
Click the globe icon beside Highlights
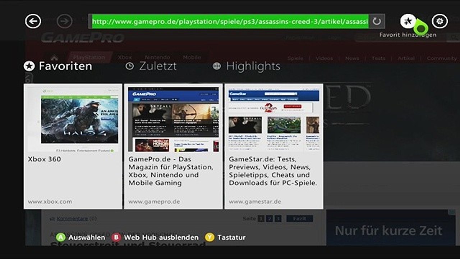pyautogui.click(x=217, y=66)
